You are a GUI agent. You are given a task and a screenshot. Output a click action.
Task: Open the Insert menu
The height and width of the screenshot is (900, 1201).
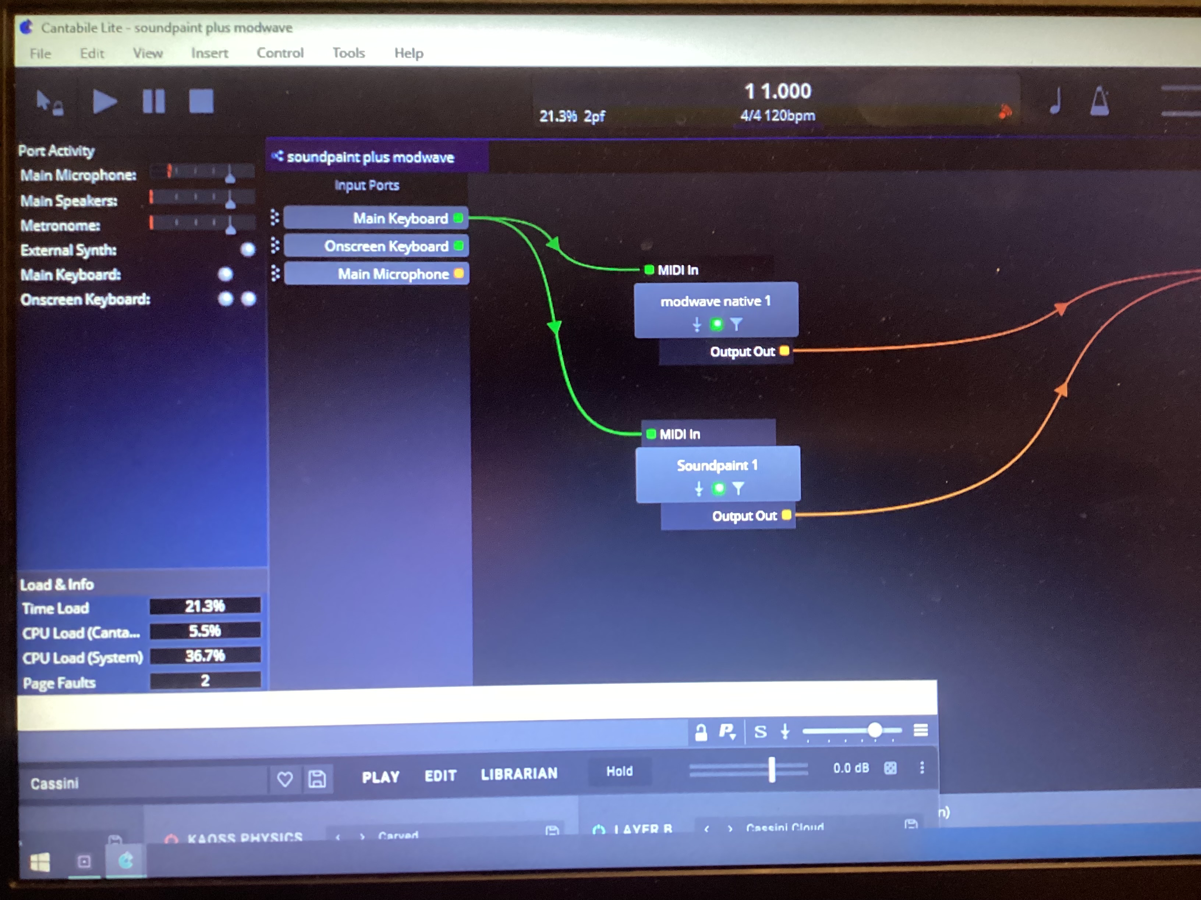210,53
